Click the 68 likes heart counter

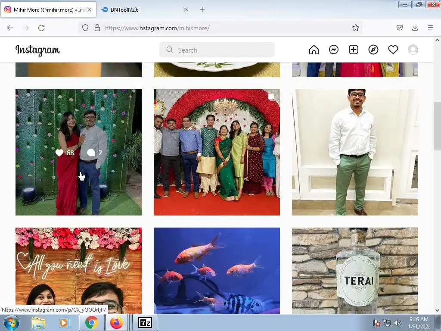pos(65,153)
